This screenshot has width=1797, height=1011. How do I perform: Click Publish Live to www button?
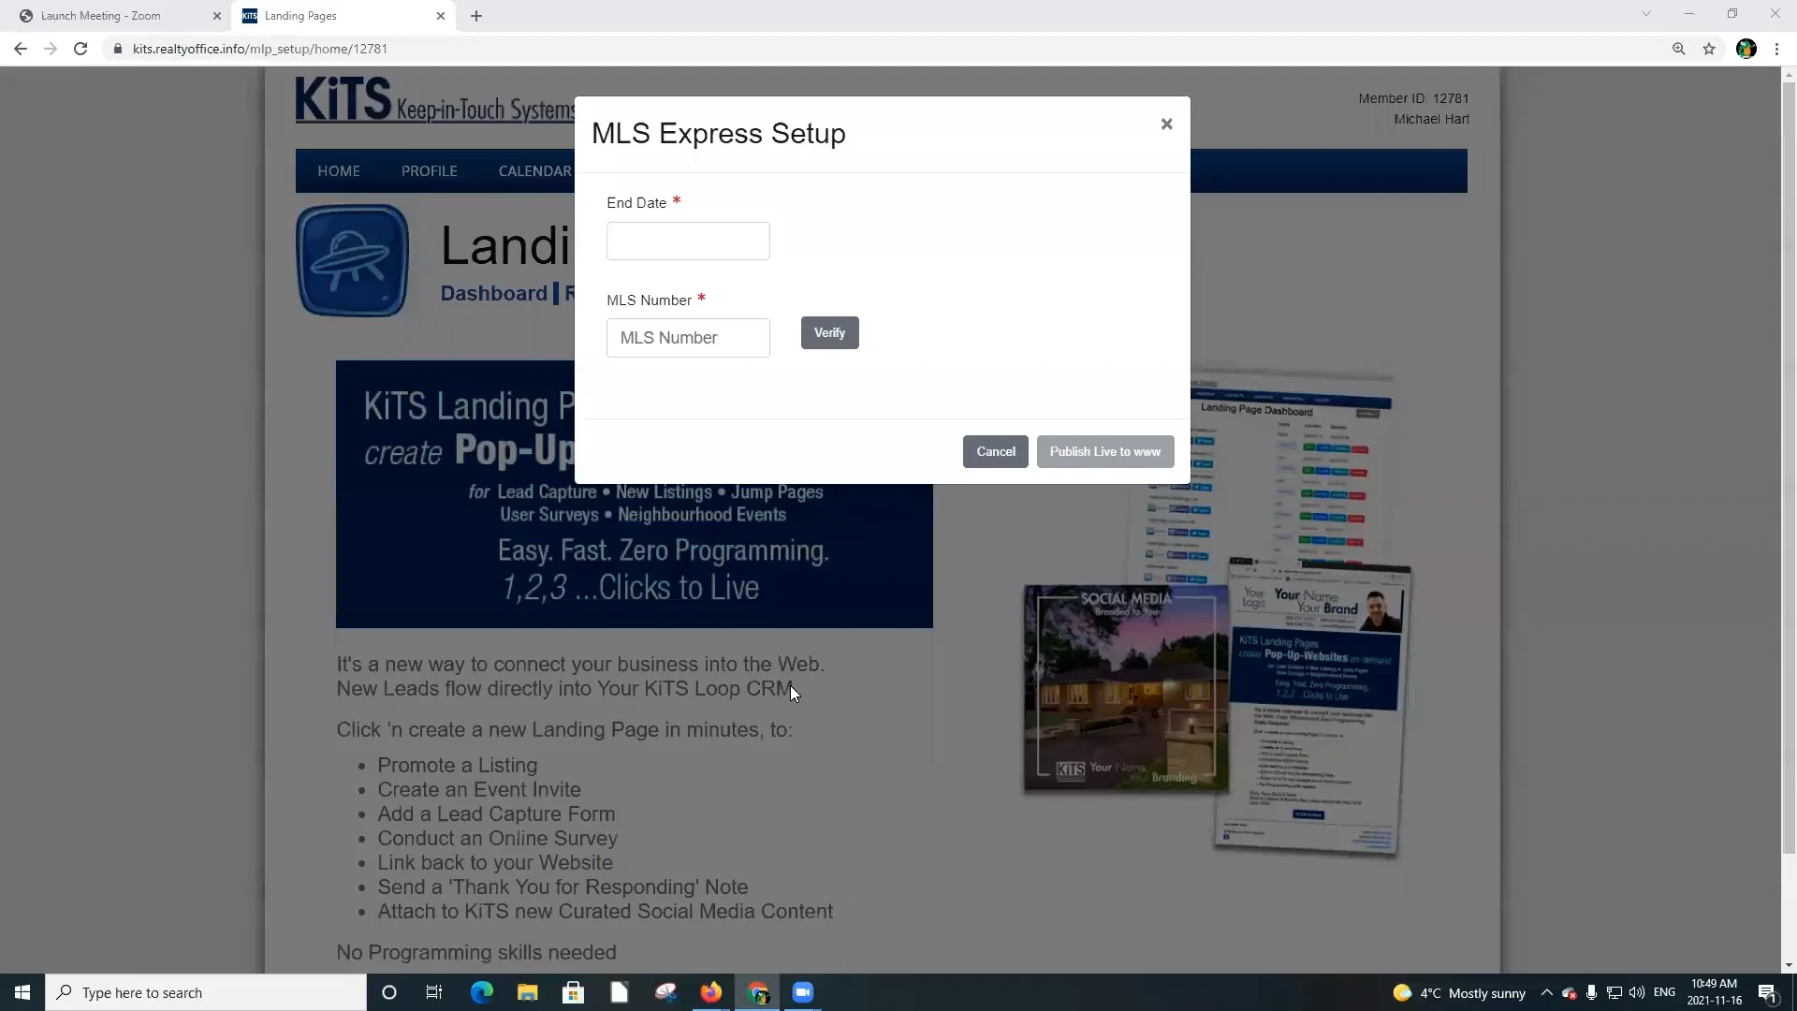(1105, 451)
